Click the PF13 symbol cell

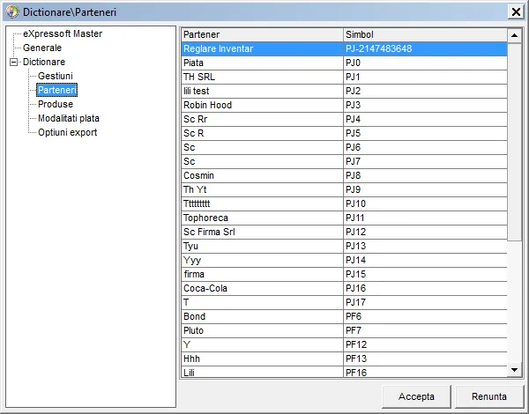point(425,359)
